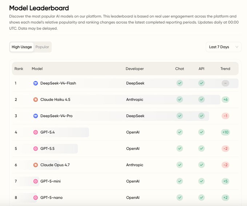247x206 pixels.
Task: Click the Model Leaderboard page heading
Action: (x=39, y=8)
